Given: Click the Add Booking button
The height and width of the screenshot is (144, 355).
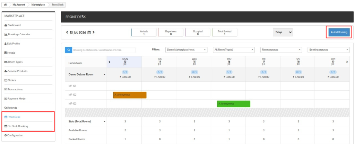Looking at the screenshot, I should [339, 32].
